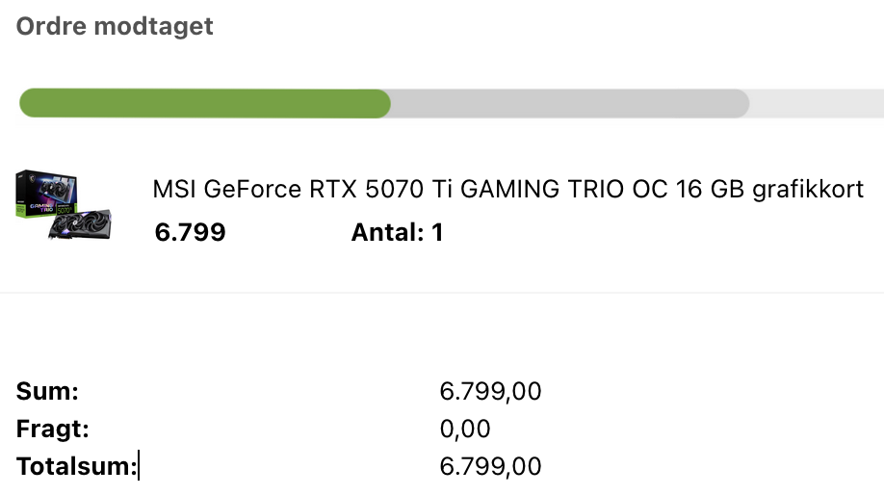This screenshot has height=495, width=884.
Task: Click the dark grey unfilled progress bar segment
Action: point(568,104)
